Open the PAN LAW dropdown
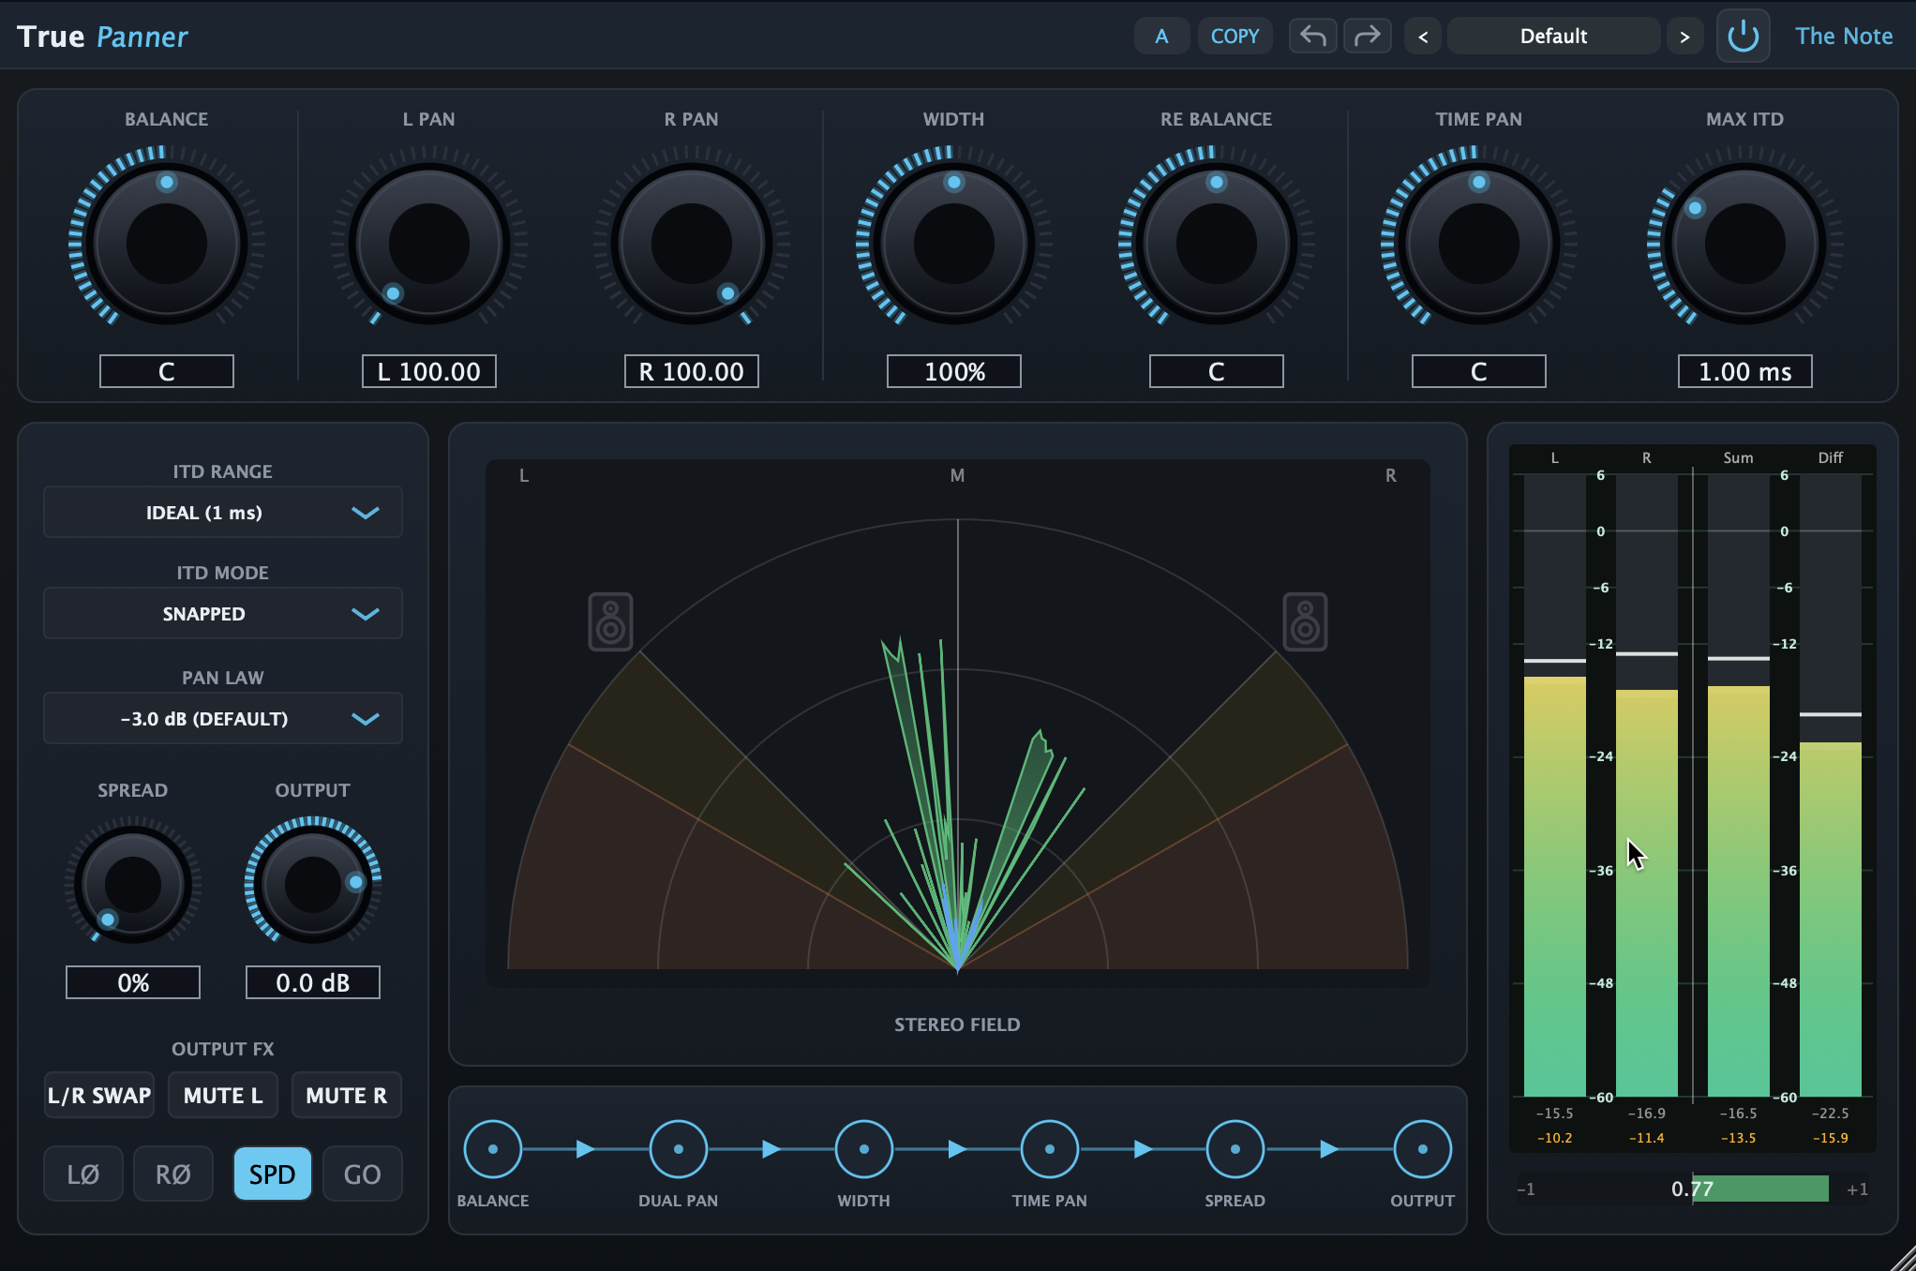Viewport: 1916px width, 1271px height. (223, 718)
